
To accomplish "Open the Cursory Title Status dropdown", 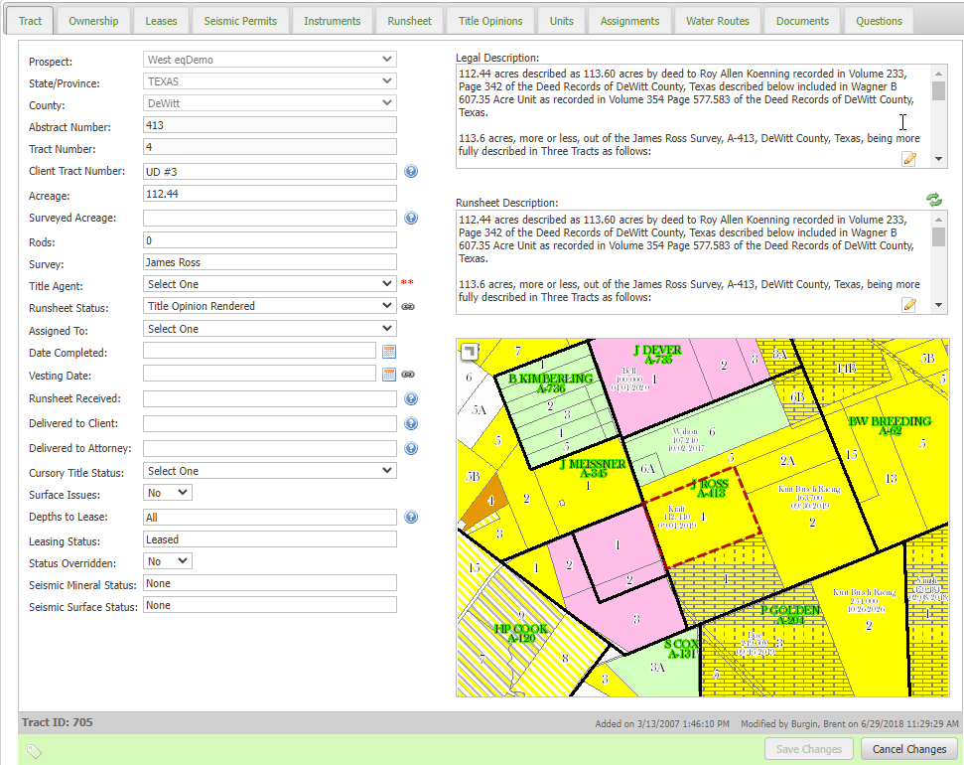I will pos(269,471).
